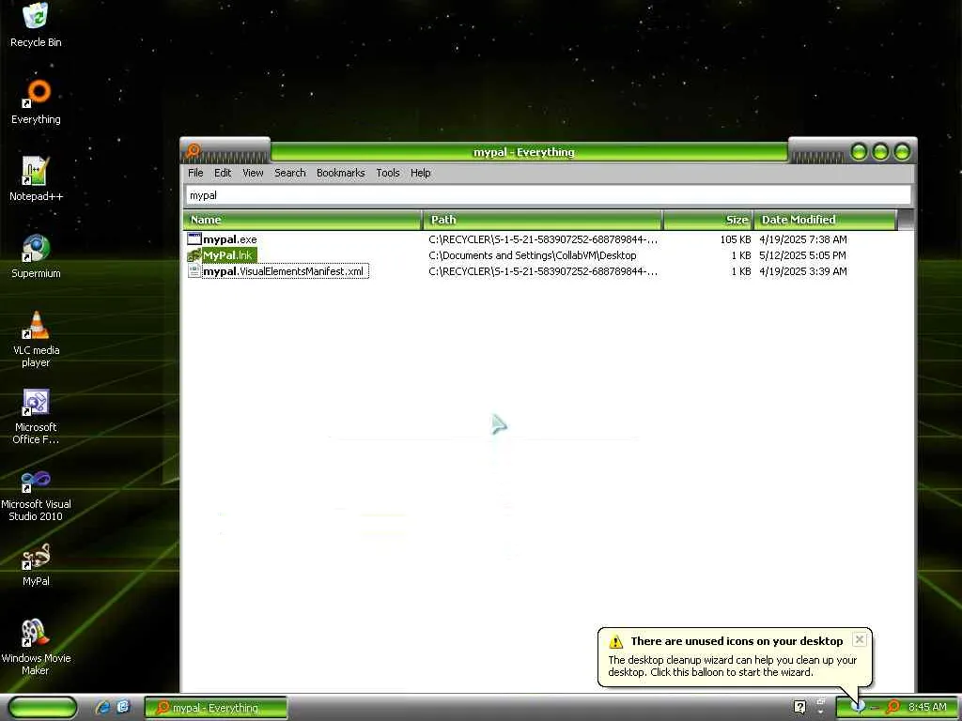Close the desktop cleanup balloon
Image resolution: width=962 pixels, height=721 pixels.
click(860, 639)
